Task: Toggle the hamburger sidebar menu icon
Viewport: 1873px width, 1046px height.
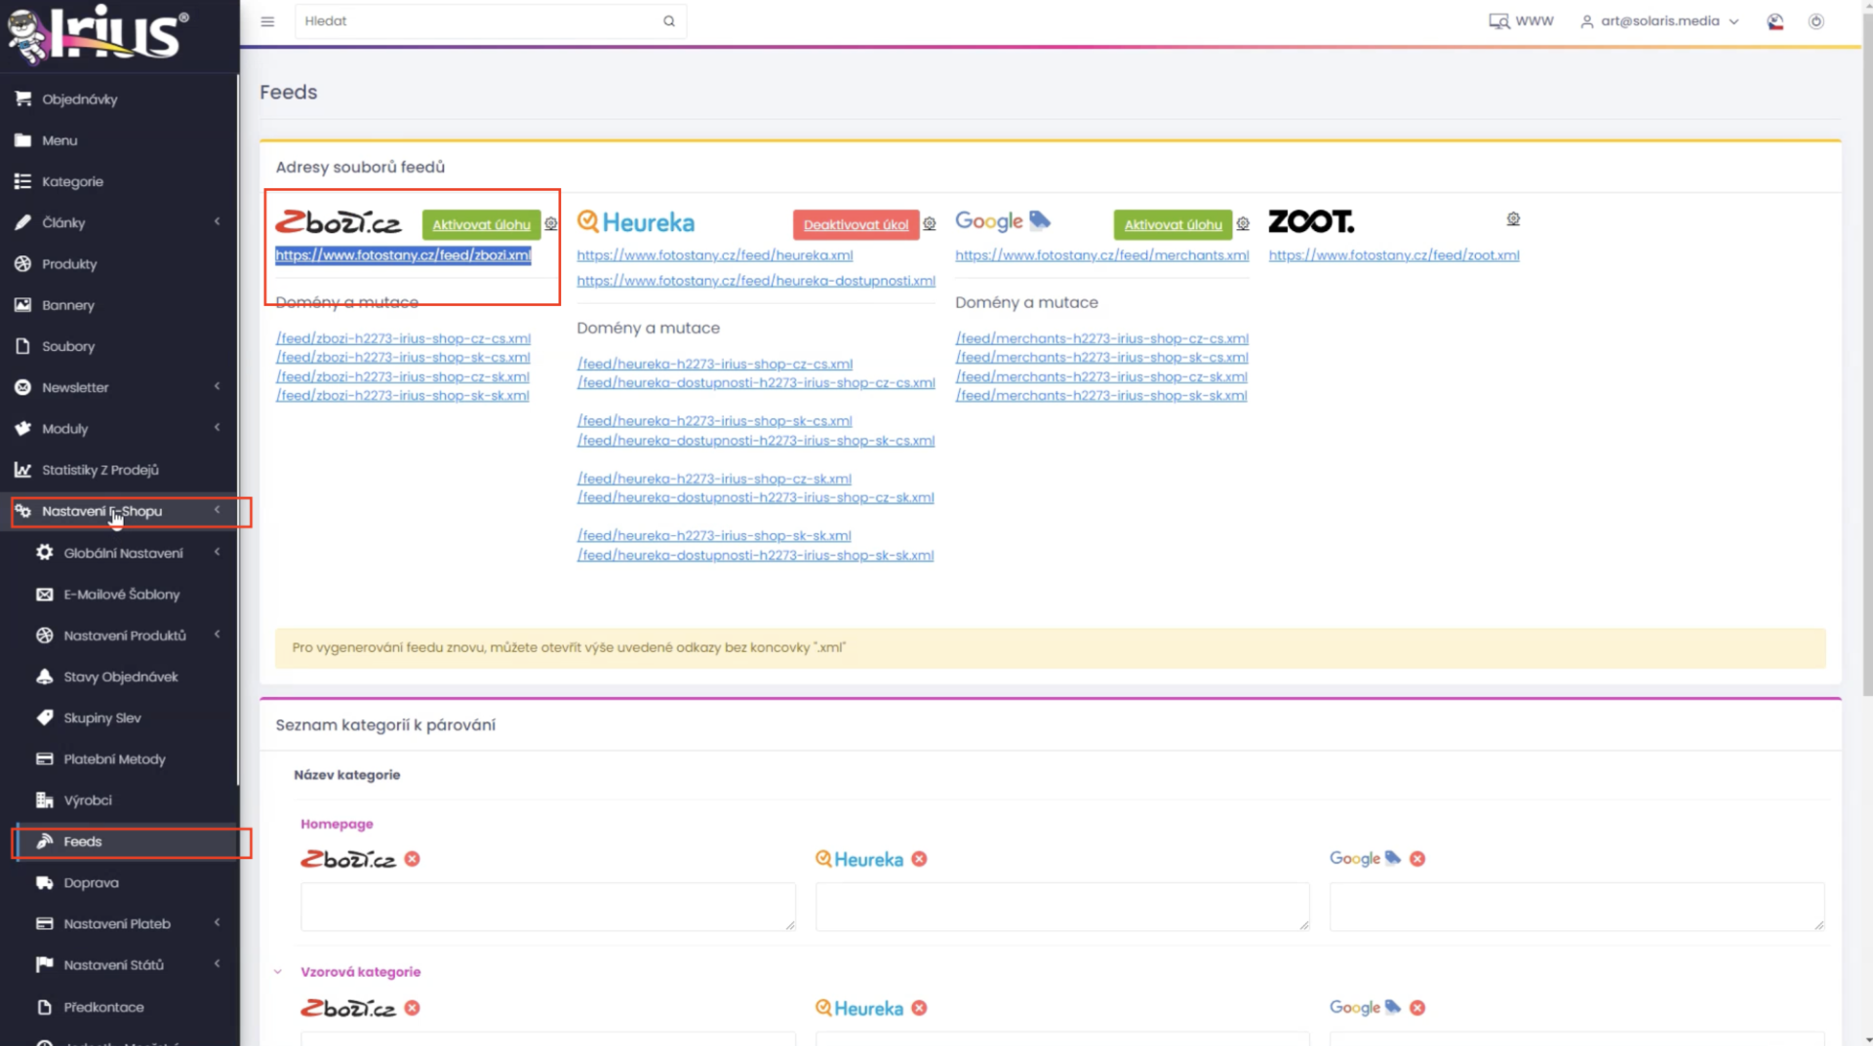Action: (267, 21)
